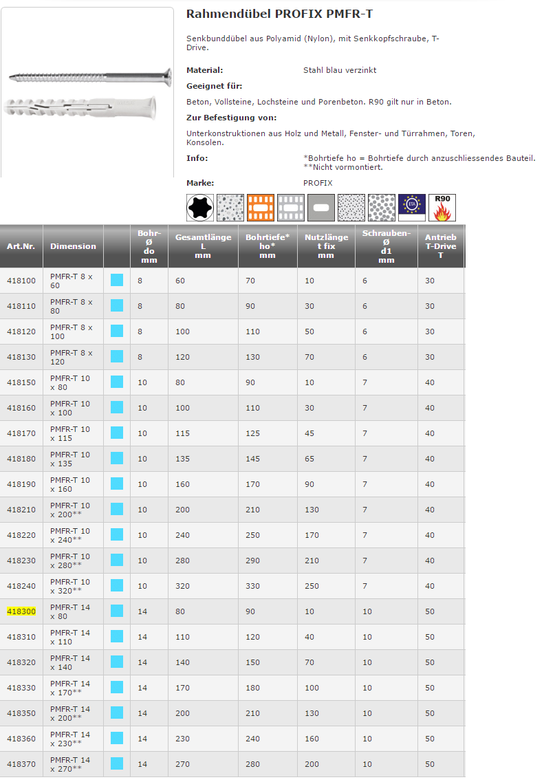The image size is (544, 782).
Task: Click the T-Drive star-shaped drive icon
Action: 200,208
